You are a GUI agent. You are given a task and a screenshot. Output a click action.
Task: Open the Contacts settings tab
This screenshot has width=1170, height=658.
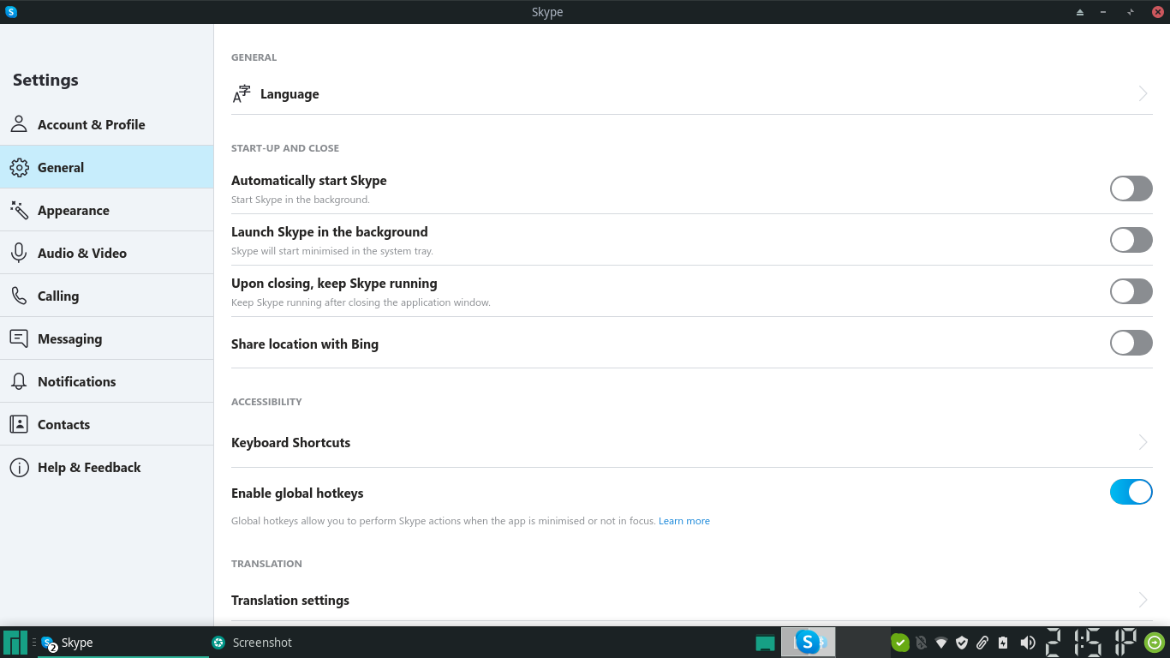[106, 424]
